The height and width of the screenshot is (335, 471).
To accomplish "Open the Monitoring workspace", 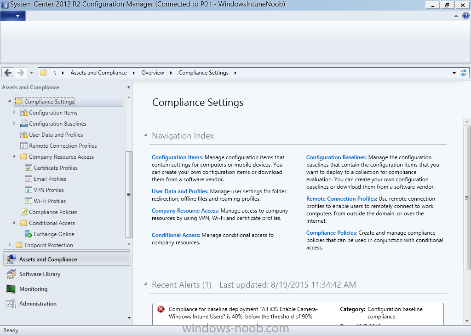I will pyautogui.click(x=66, y=289).
